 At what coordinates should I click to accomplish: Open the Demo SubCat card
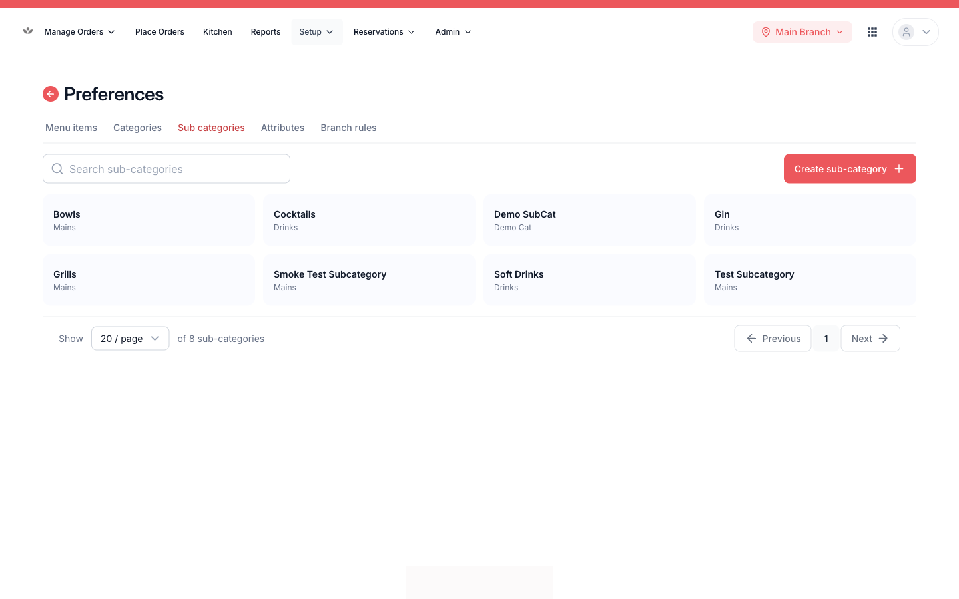coord(589,220)
